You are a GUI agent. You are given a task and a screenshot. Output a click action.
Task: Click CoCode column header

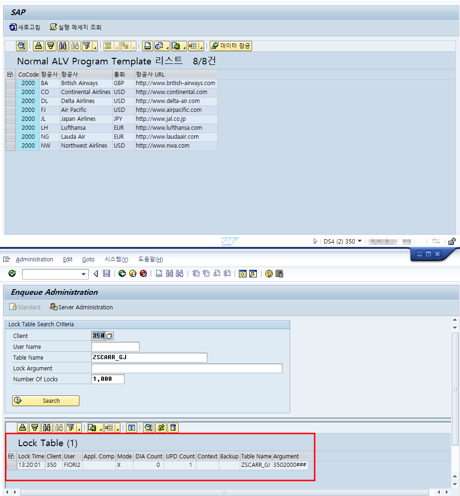point(28,74)
